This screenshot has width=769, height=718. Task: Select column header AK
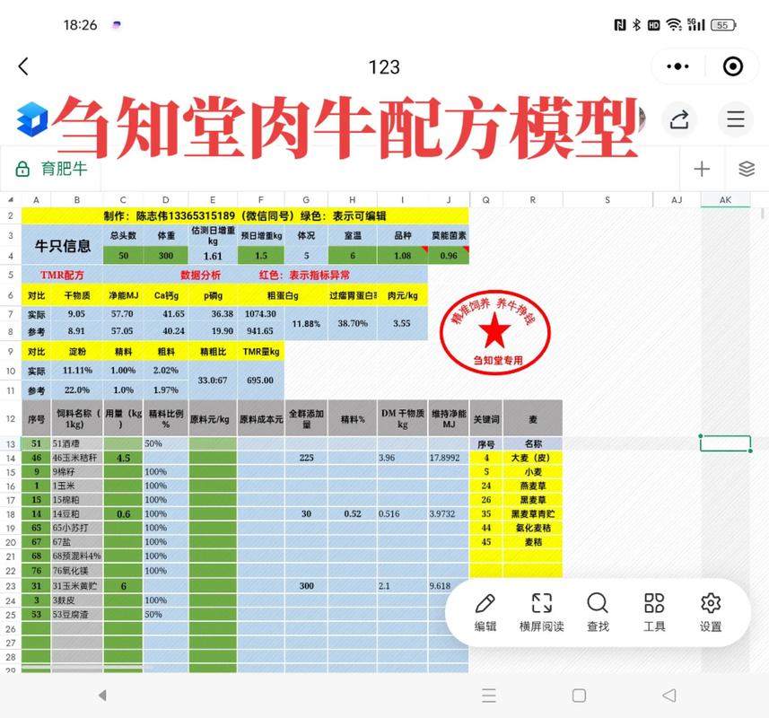(725, 199)
